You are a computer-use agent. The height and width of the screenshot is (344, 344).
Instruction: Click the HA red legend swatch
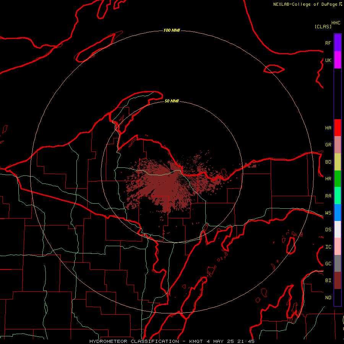338,128
